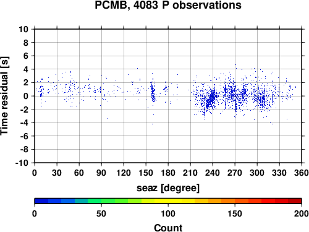Click the 360 tick label on x-axis
The height and width of the screenshot is (232, 309).
(302, 173)
